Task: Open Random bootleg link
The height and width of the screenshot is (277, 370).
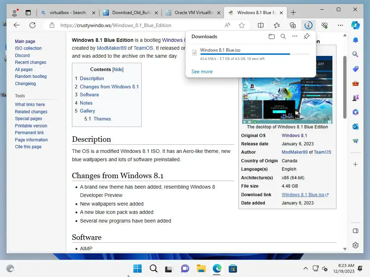Action: [x=31, y=76]
